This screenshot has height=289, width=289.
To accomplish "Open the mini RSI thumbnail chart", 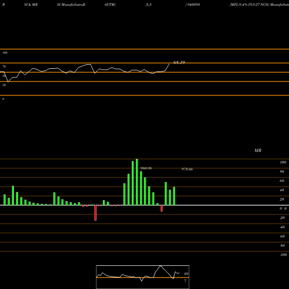I will [x=143, y=277].
